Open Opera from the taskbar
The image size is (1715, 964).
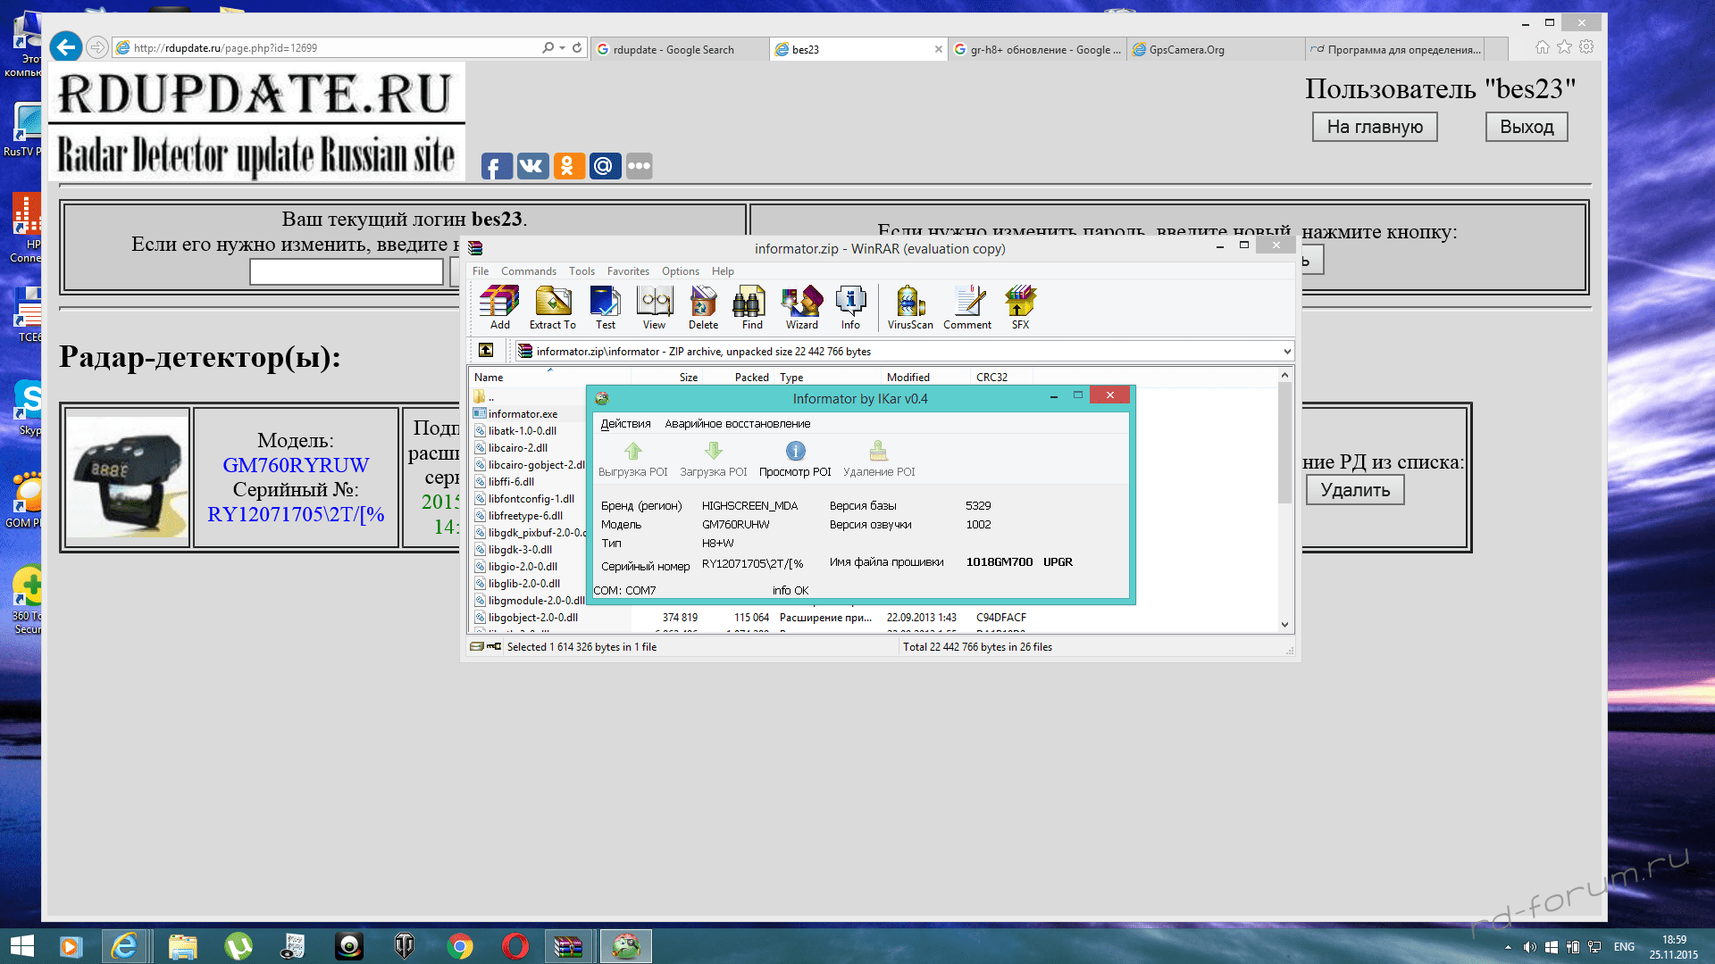click(515, 946)
